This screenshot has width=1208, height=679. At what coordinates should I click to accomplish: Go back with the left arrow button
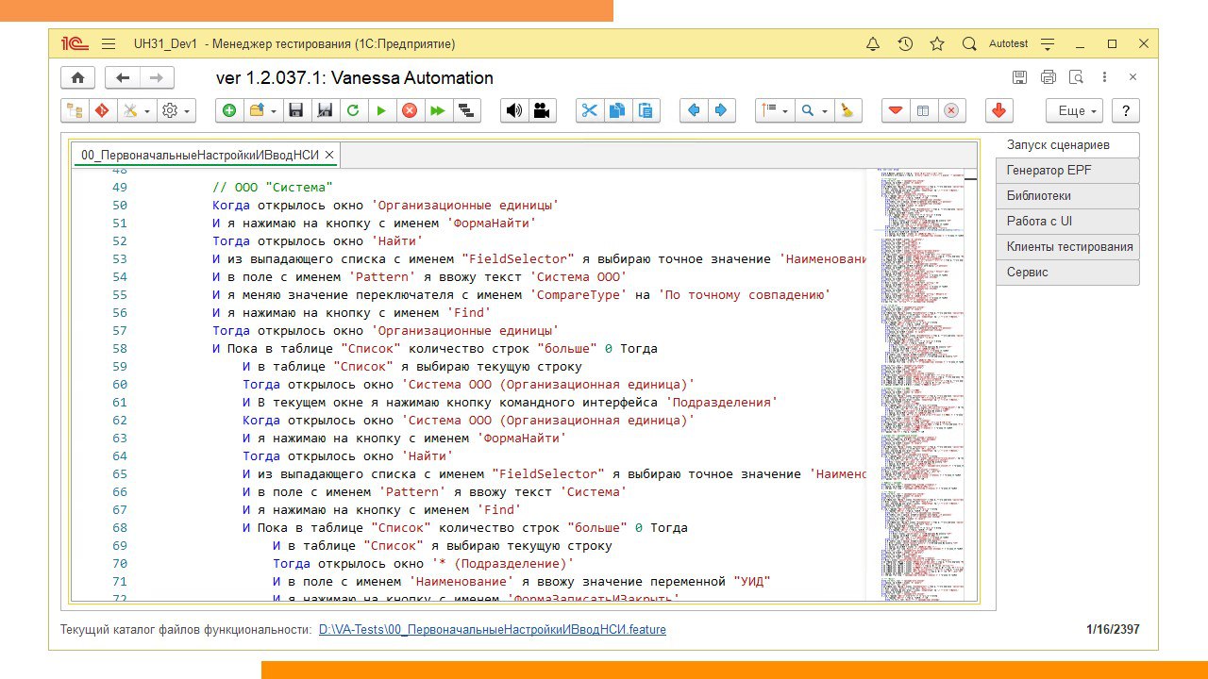[123, 78]
